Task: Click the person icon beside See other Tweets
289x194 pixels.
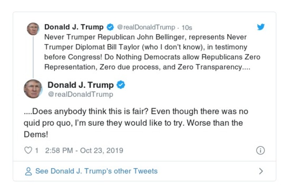Action: click(28, 171)
